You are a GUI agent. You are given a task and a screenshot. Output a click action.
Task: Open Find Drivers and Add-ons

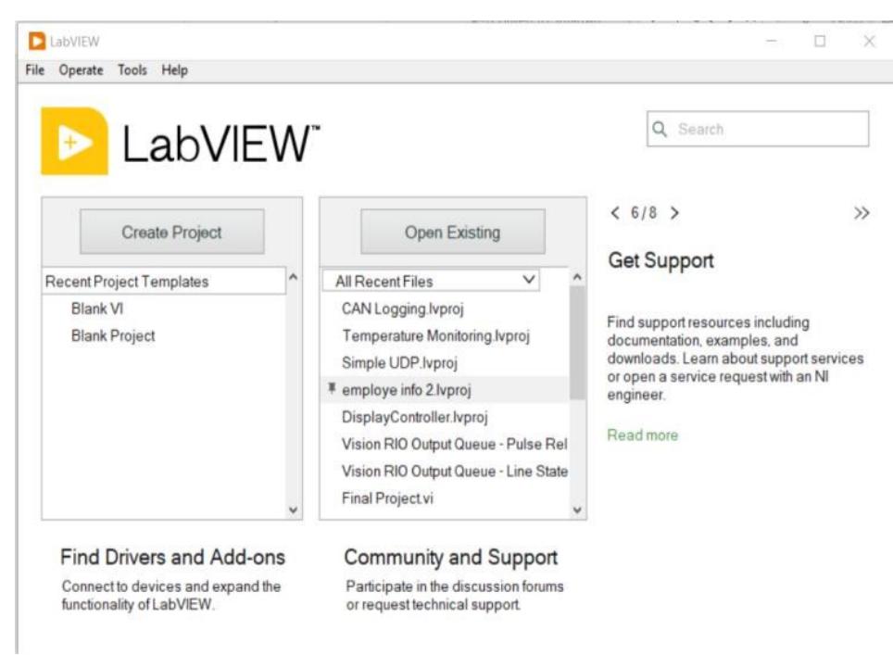coord(172,557)
